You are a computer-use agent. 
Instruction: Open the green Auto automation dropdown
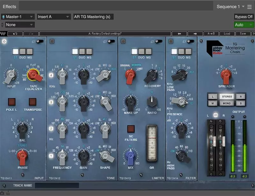(244, 25)
